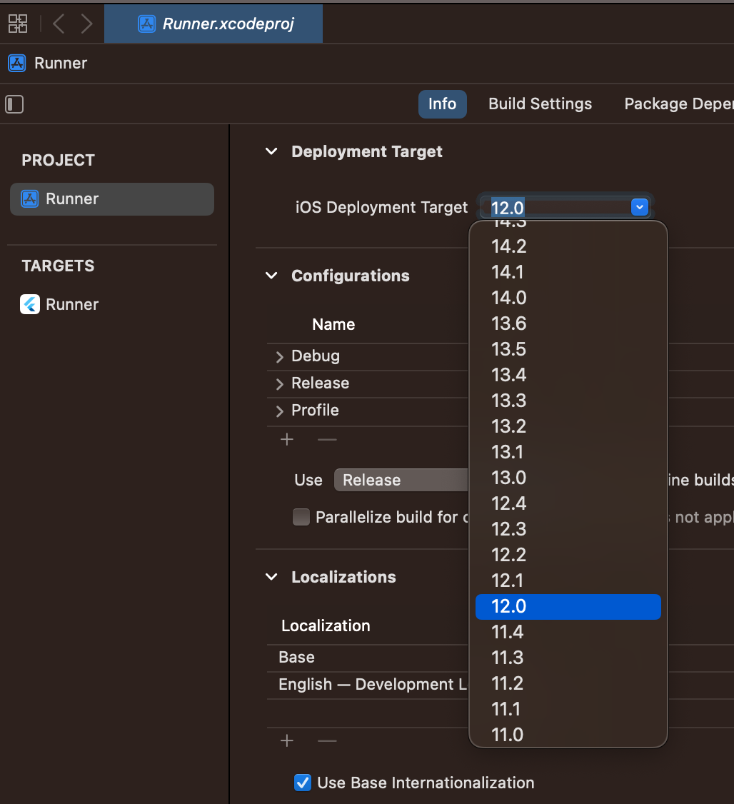Image resolution: width=734 pixels, height=804 pixels.
Task: Click the Name column header in Configurations
Action: pos(333,325)
